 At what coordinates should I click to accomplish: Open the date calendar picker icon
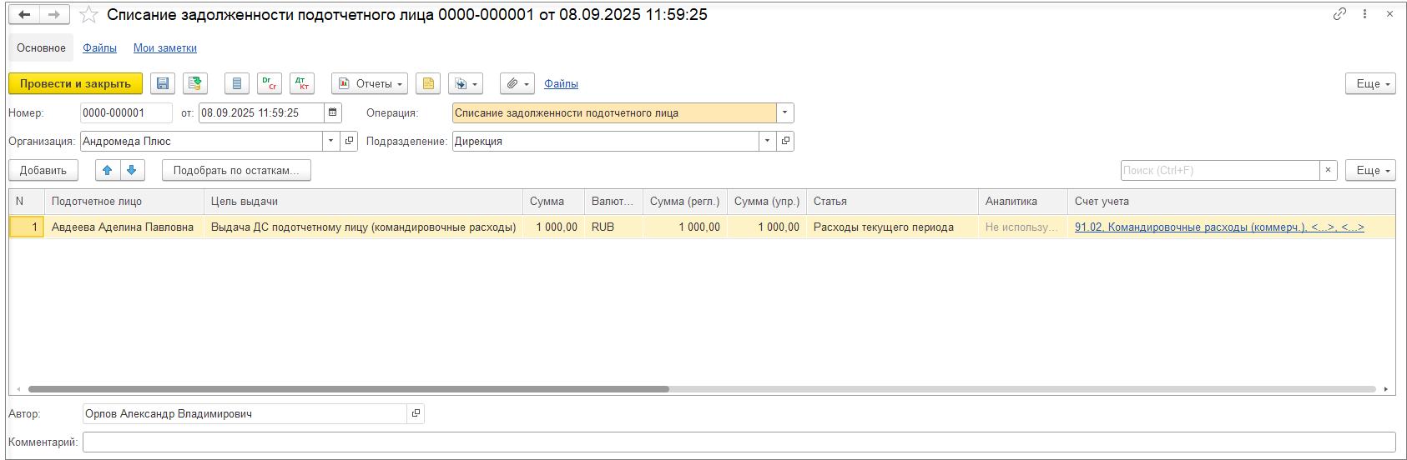[x=333, y=112]
